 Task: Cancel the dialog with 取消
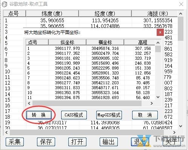(x=145, y=115)
